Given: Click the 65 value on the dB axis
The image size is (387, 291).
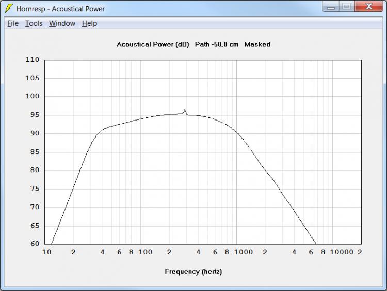Looking at the screenshot, I should click(x=35, y=226).
